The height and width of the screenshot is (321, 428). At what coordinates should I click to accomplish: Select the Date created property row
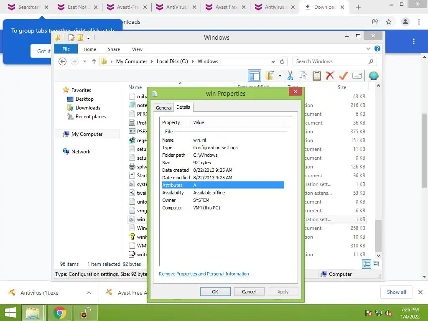223,170
